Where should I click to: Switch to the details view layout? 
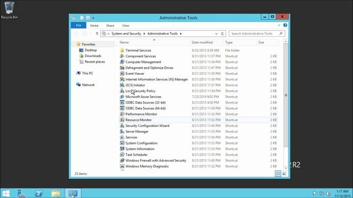tap(278, 174)
